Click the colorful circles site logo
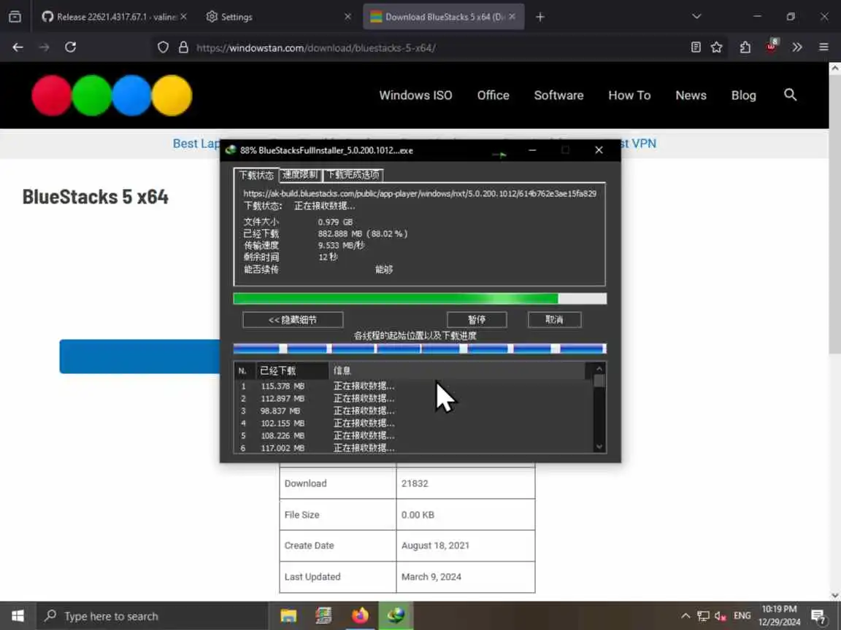Viewport: 841px width, 630px height. click(x=112, y=96)
